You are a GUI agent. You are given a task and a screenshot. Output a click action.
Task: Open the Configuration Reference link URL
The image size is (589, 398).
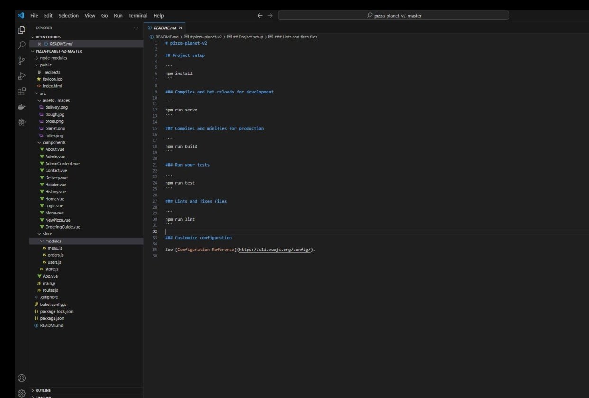click(x=275, y=250)
